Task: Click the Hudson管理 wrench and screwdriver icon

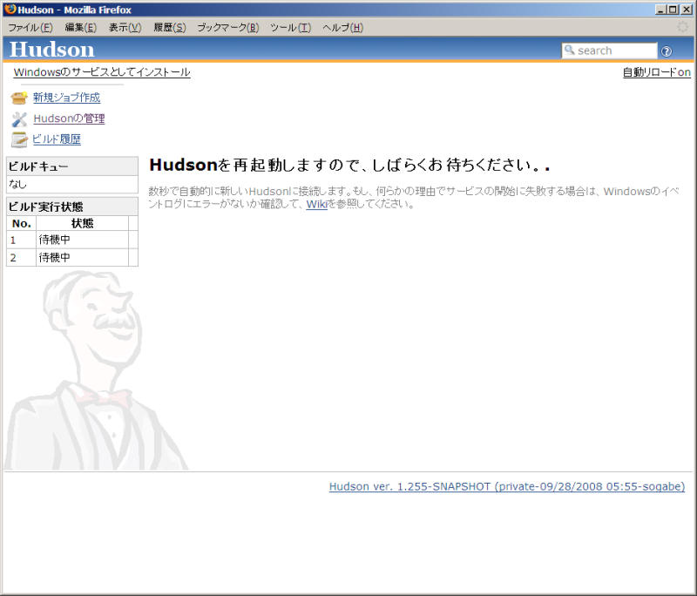Action: click(x=19, y=119)
